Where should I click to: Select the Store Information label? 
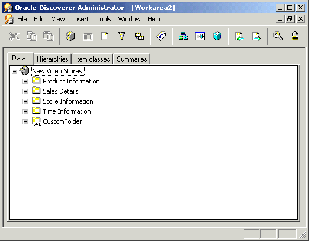[x=68, y=101]
